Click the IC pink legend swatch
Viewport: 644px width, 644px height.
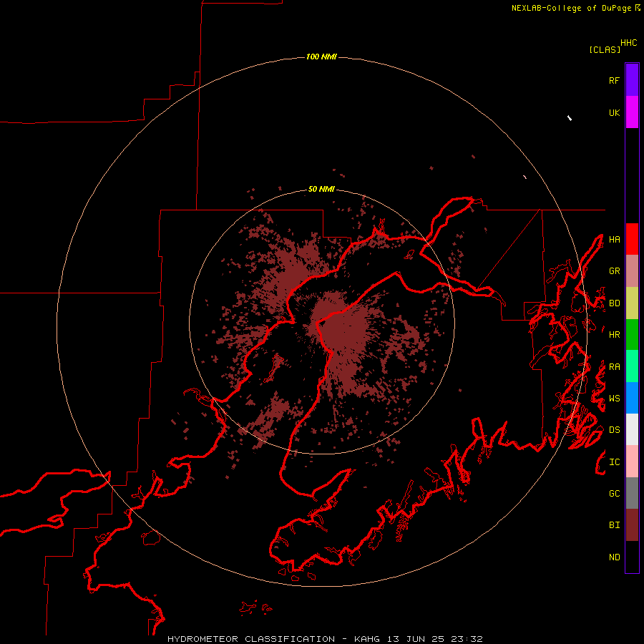(x=632, y=462)
